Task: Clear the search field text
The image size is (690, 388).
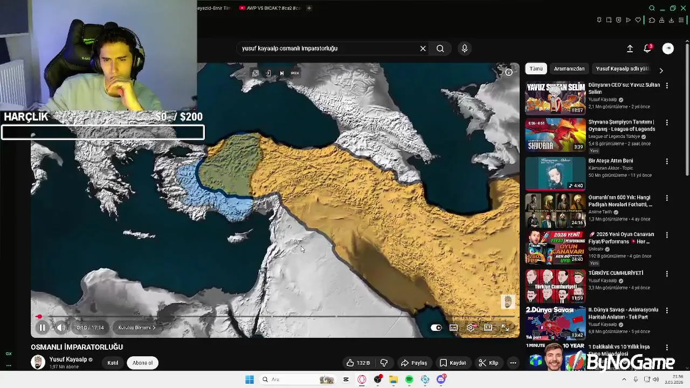Action: [x=423, y=48]
